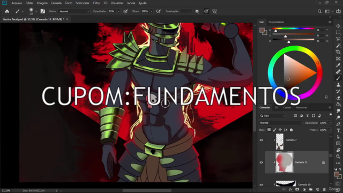
Task: Open the Edit Toolbar three-dots menu
Action: (x=338, y=163)
